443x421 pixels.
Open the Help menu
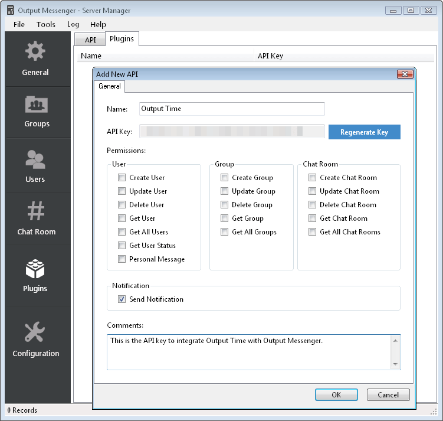[x=98, y=25]
